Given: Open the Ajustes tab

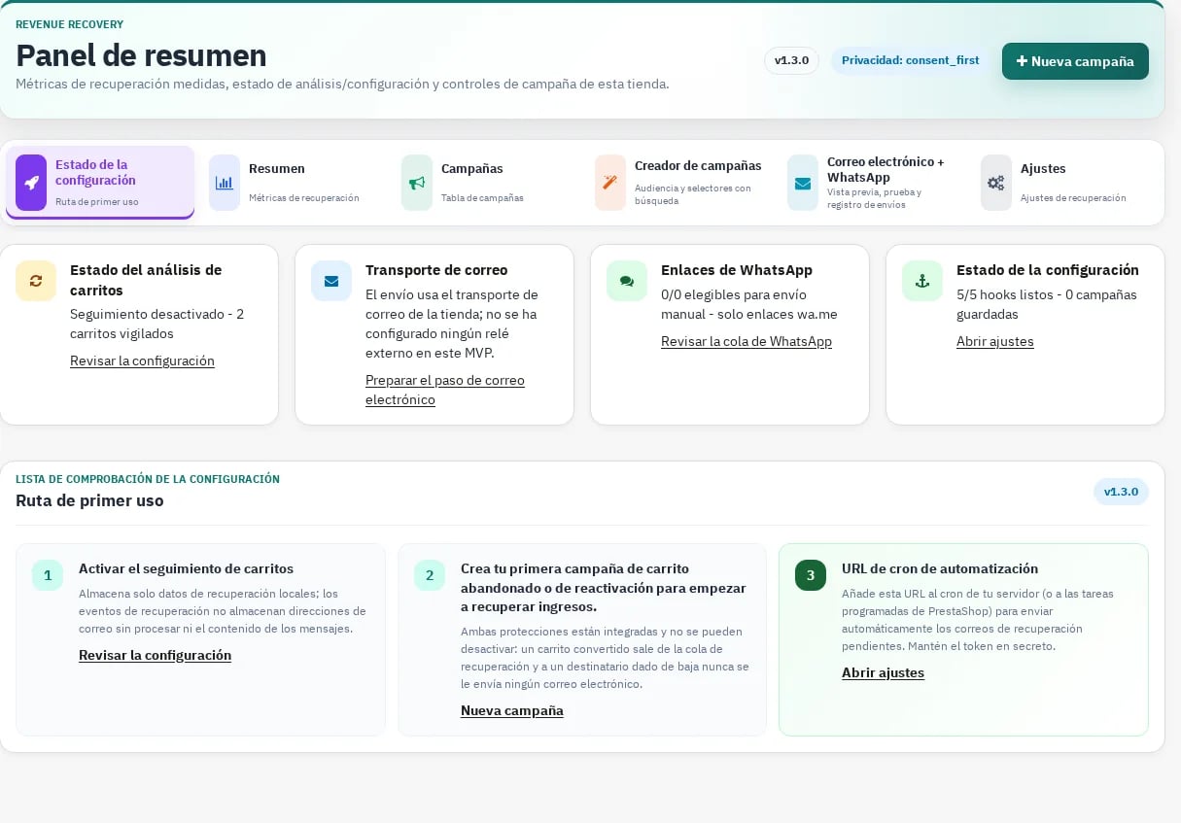Looking at the screenshot, I should click(x=1064, y=183).
